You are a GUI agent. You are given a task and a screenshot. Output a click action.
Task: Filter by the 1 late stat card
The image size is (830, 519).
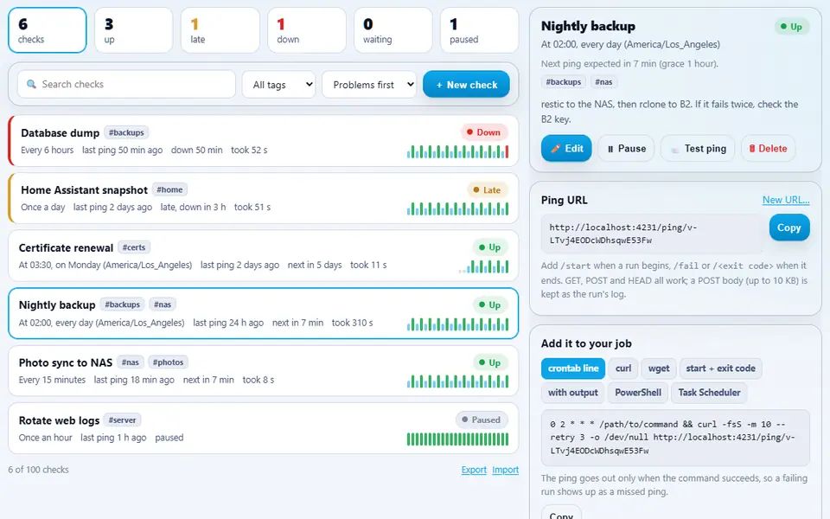click(220, 30)
